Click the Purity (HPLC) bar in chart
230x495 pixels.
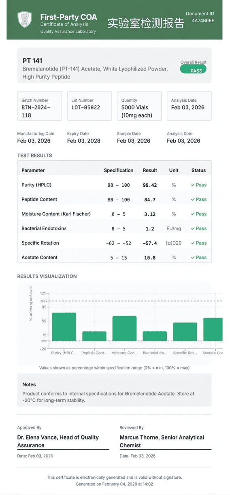click(64, 327)
